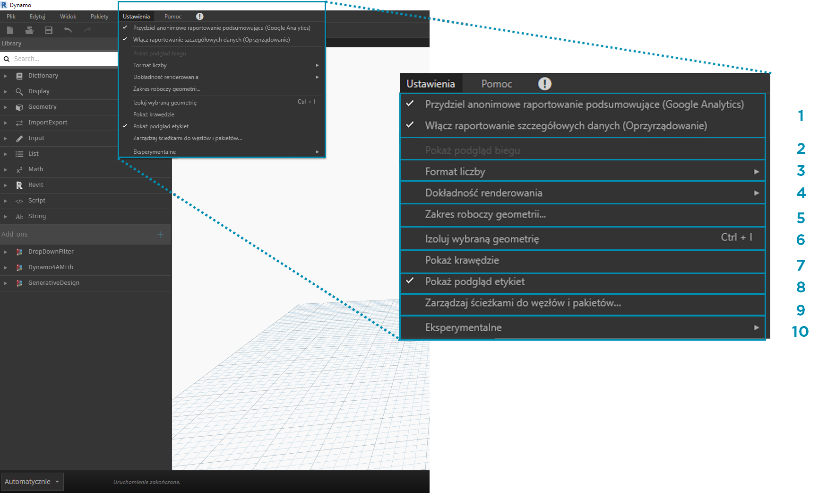The height and width of the screenshot is (493, 827).
Task: Click the magnifier icon in Library search box
Action: click(7, 59)
